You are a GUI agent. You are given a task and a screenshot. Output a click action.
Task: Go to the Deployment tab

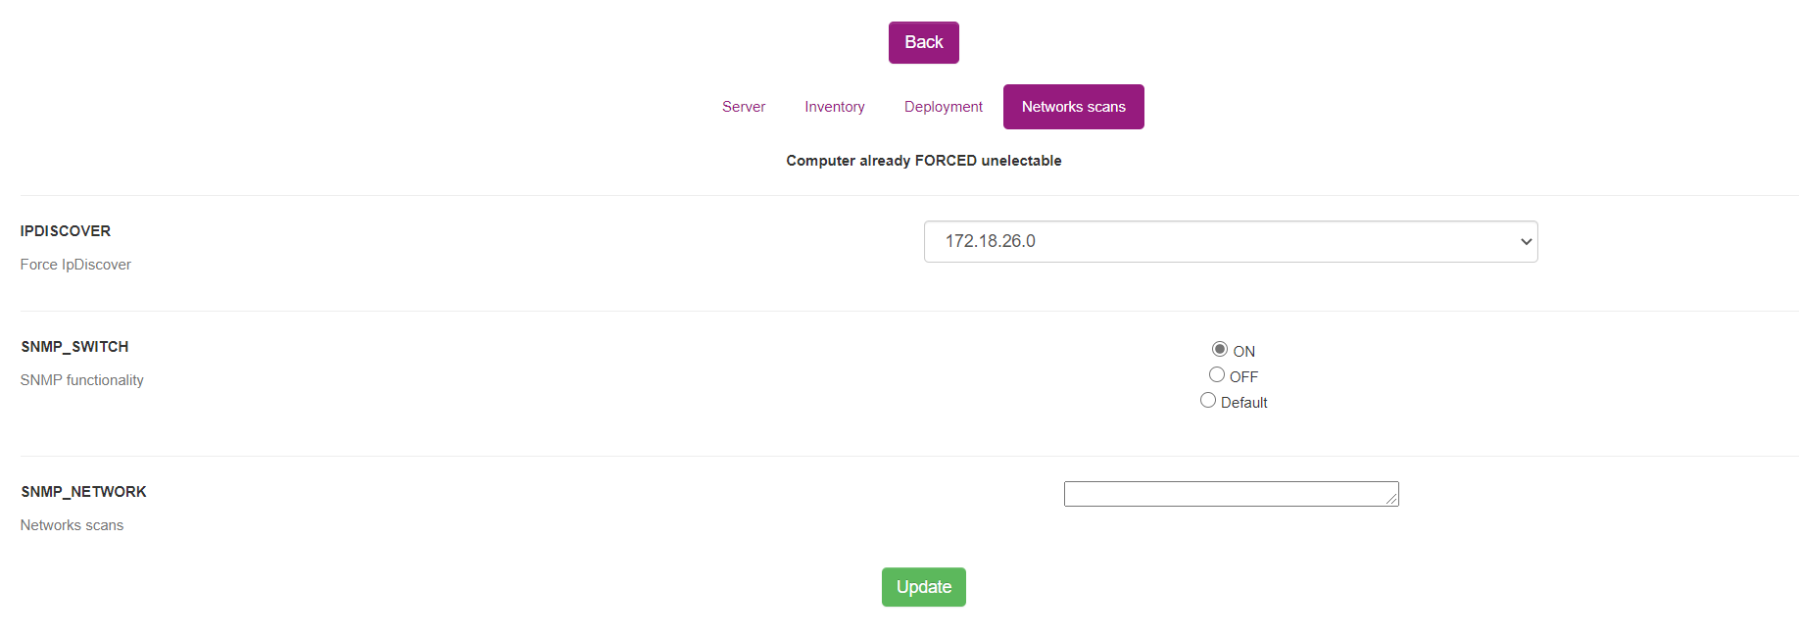coord(943,107)
